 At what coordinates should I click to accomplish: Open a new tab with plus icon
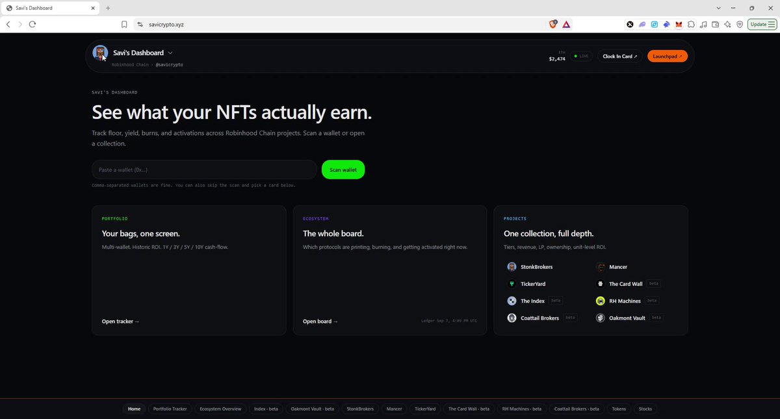pyautogui.click(x=108, y=8)
